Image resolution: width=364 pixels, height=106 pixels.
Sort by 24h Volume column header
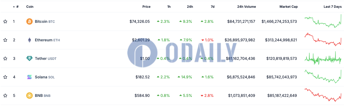(246, 7)
